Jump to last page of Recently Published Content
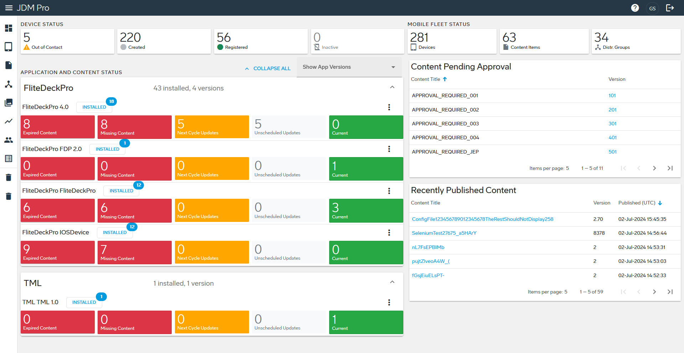The width and height of the screenshot is (684, 353). [x=670, y=292]
